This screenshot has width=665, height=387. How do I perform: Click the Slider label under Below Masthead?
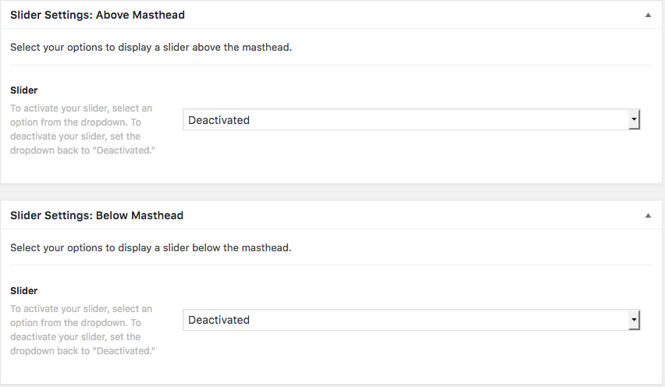tap(24, 291)
